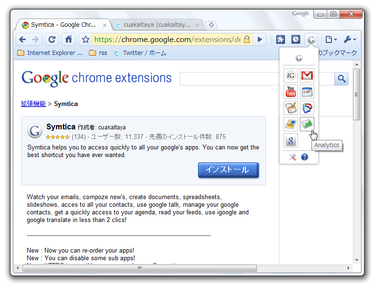This screenshot has width=375, height=286.
Task: Follow the 拡張機能 breadcrumb link
Action: (33, 104)
